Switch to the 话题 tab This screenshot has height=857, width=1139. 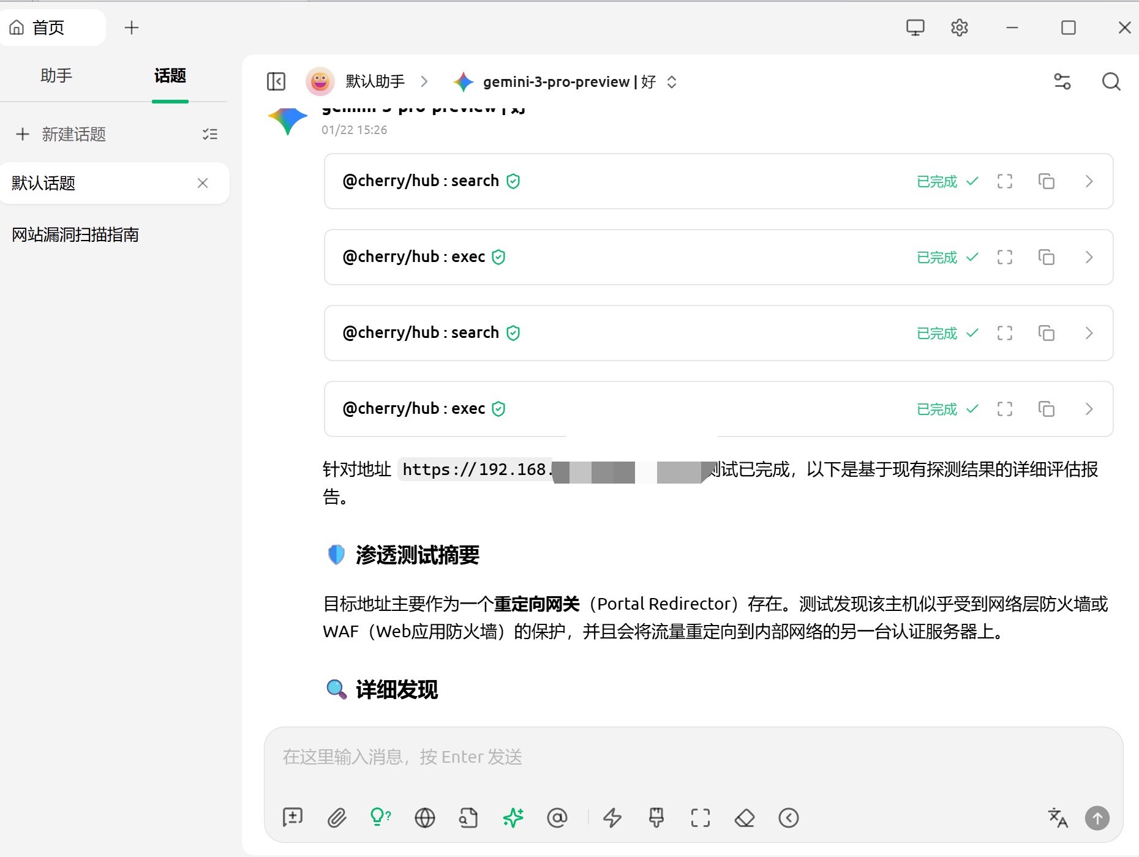click(170, 76)
